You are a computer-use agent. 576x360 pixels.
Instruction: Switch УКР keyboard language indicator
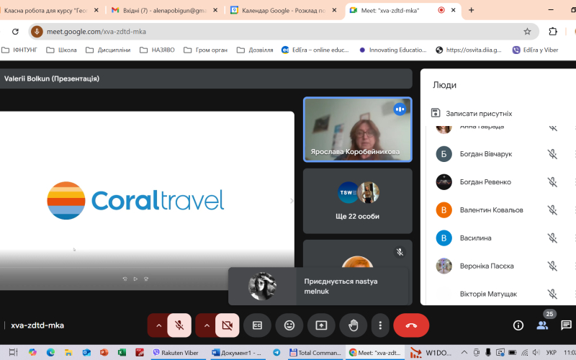pyautogui.click(x=551, y=353)
